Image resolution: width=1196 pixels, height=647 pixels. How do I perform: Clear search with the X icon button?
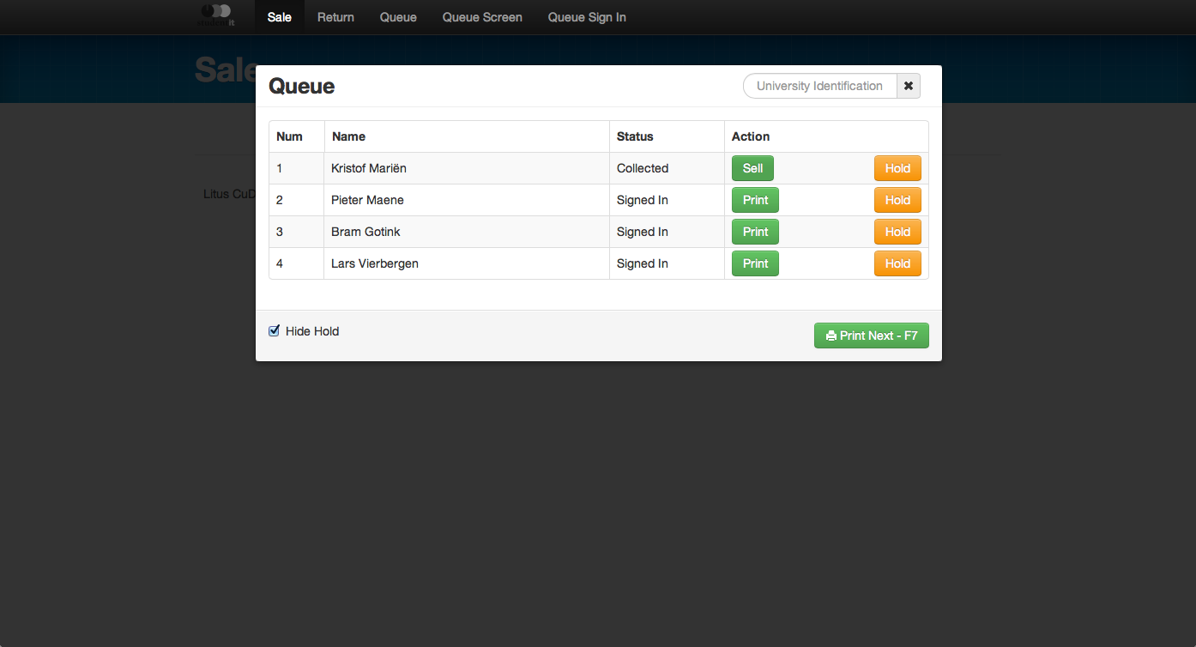[x=909, y=86]
